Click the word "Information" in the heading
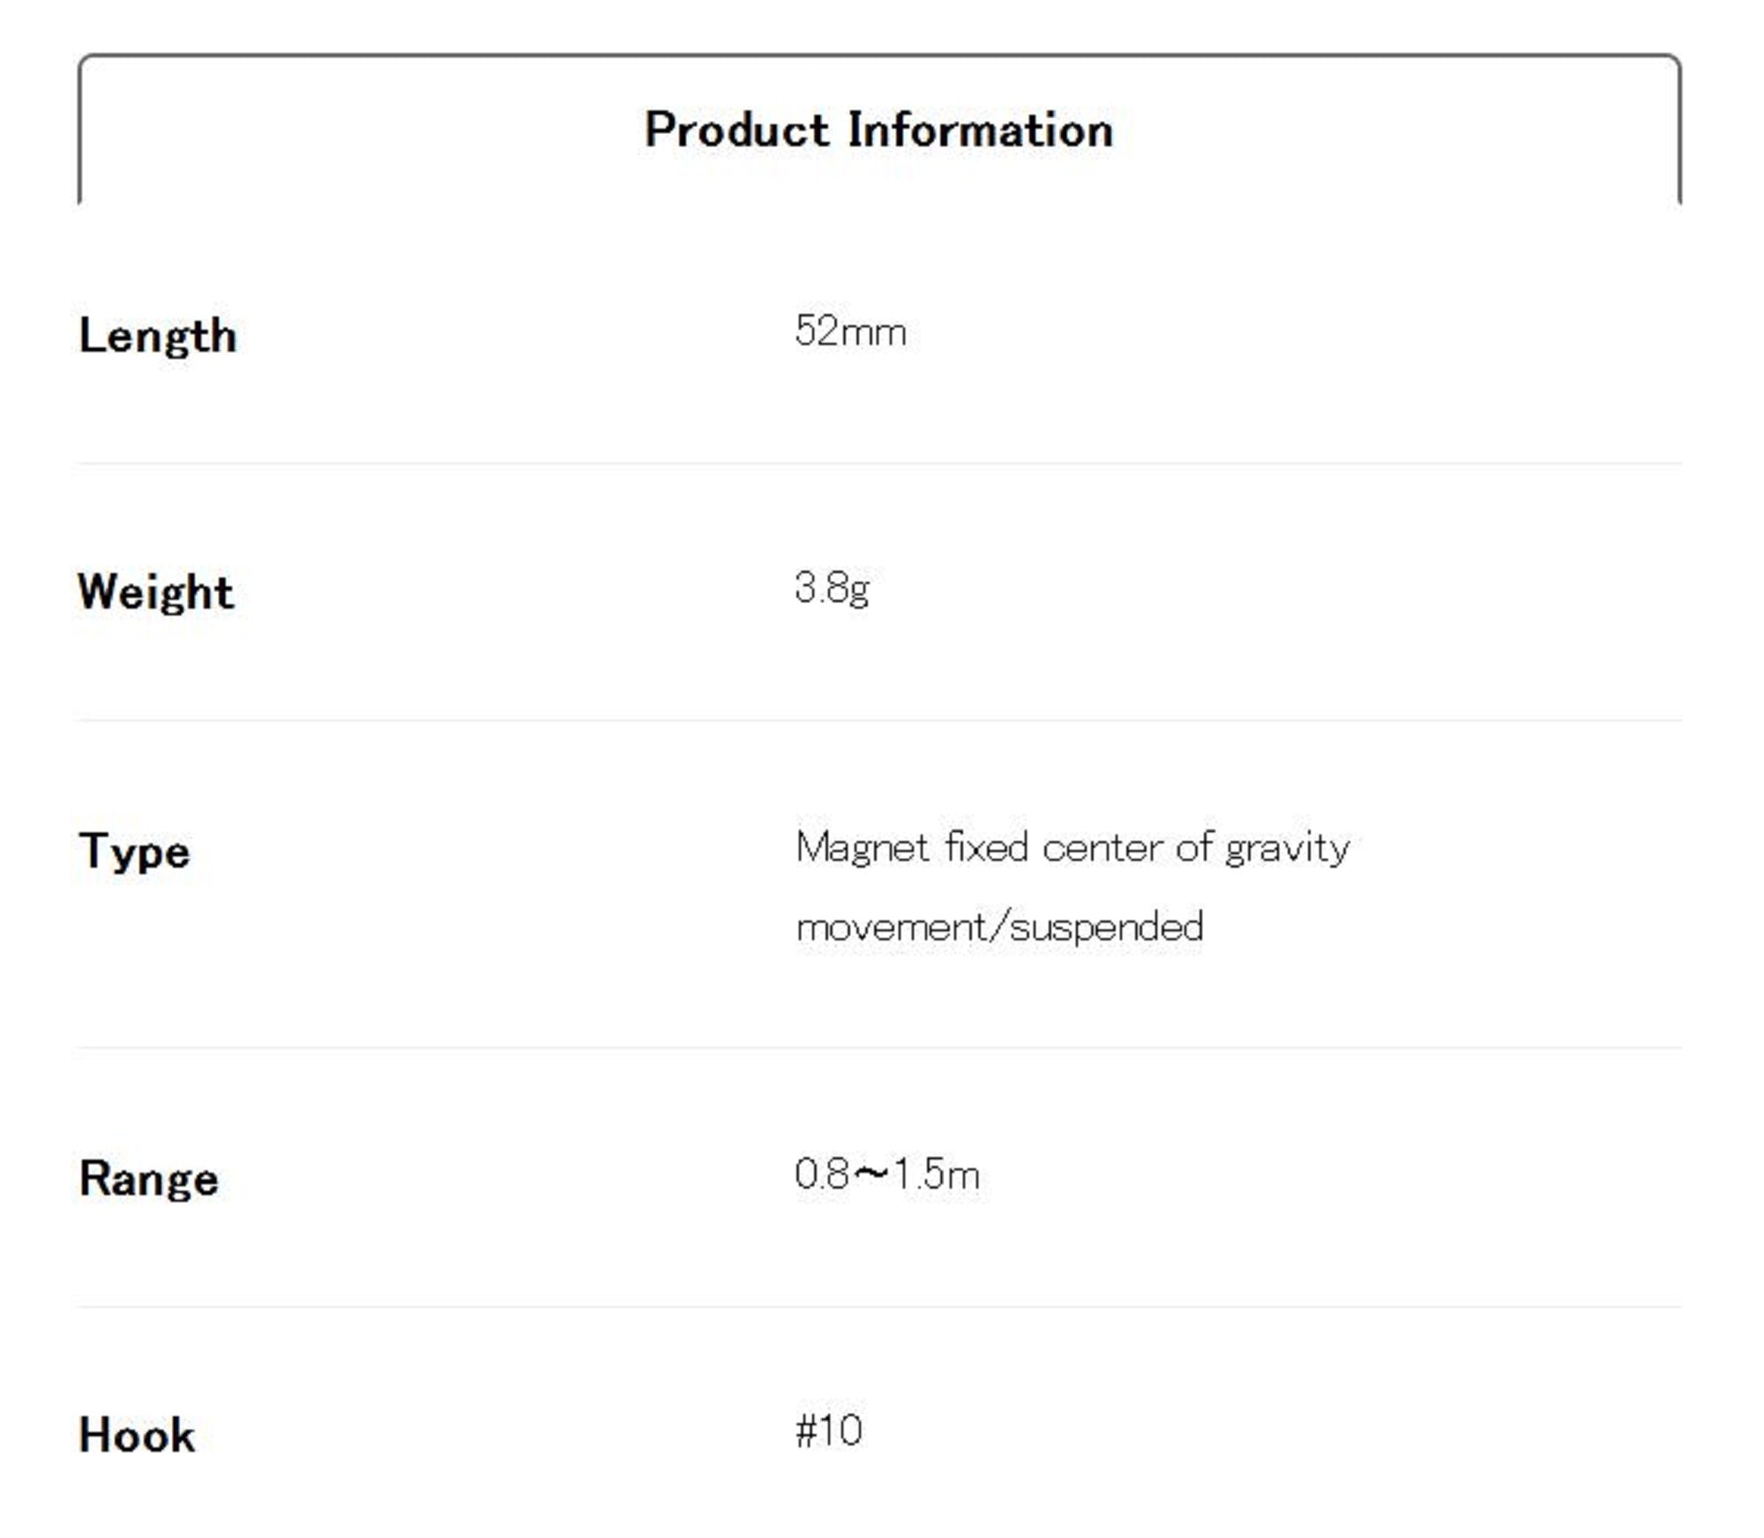Viewport: 1764px width, 1538px height. coord(980,131)
